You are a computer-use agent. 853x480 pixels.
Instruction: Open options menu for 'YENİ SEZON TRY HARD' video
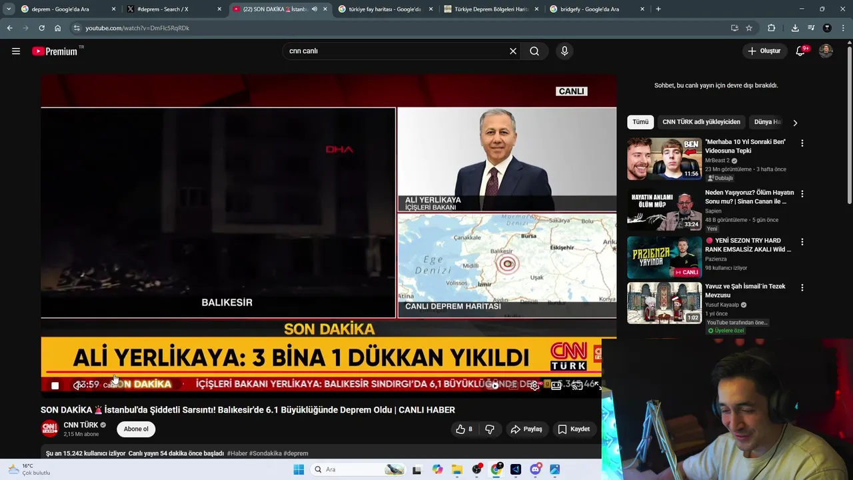coord(802,242)
